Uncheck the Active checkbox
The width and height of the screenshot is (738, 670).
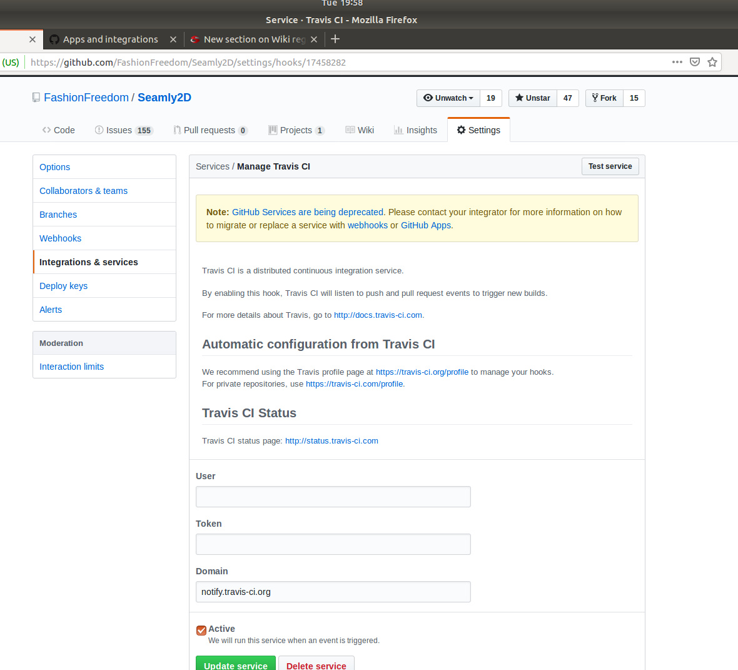coord(201,630)
